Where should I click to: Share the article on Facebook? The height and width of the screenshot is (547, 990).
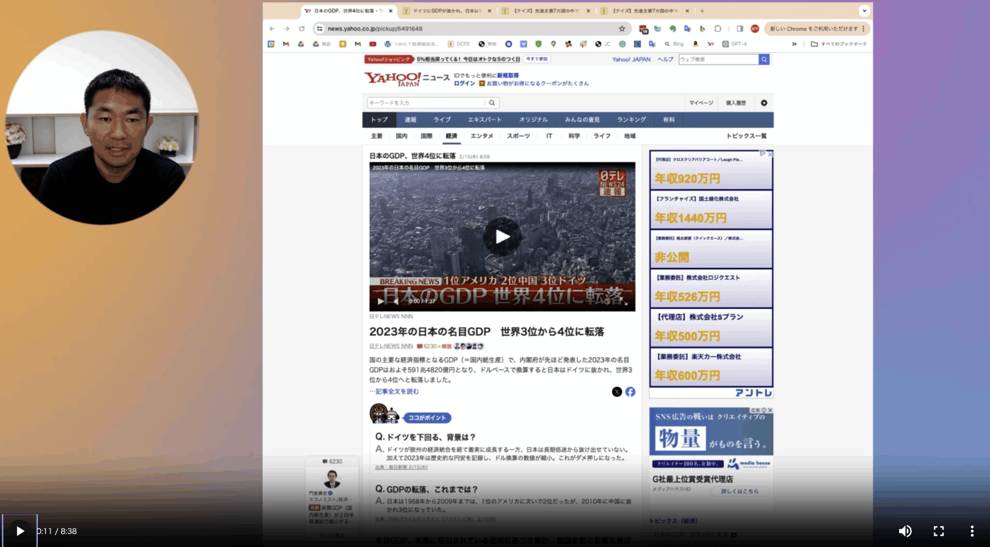pyautogui.click(x=630, y=392)
